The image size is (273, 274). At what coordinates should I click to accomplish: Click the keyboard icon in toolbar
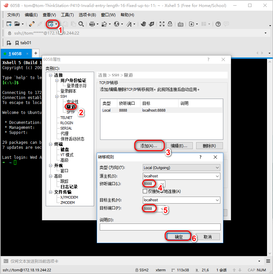pos(181,24)
